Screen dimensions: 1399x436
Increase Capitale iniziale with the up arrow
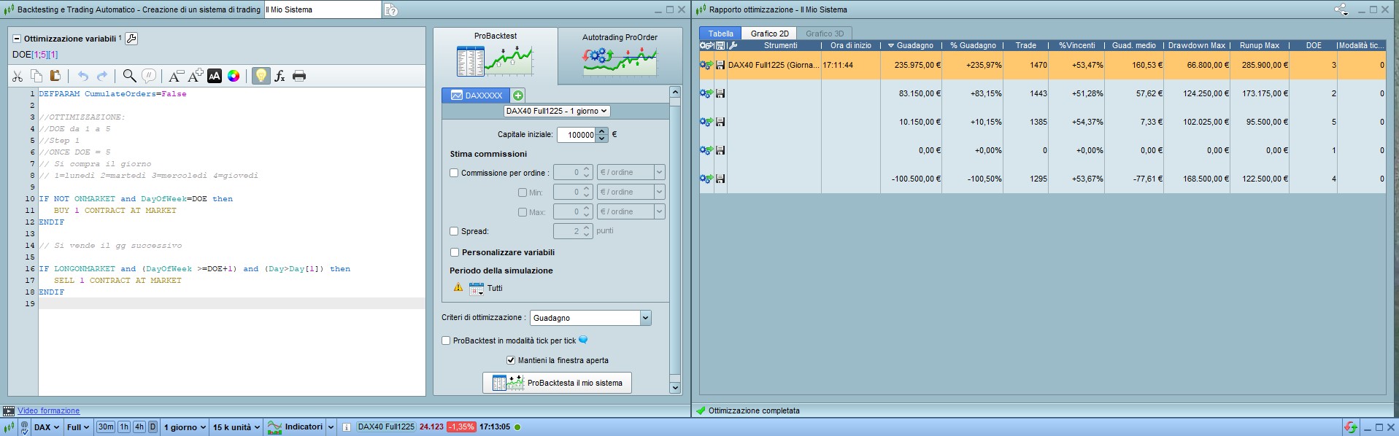pyautogui.click(x=602, y=131)
